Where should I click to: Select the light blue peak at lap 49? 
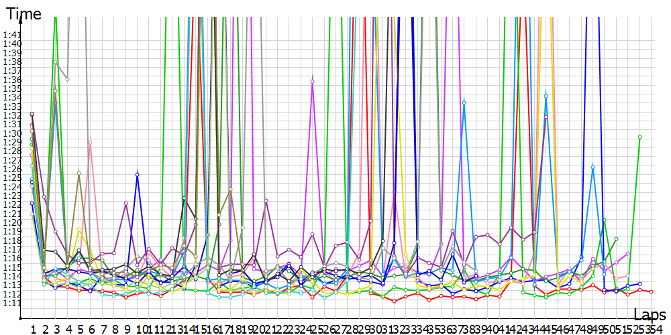[x=593, y=167]
